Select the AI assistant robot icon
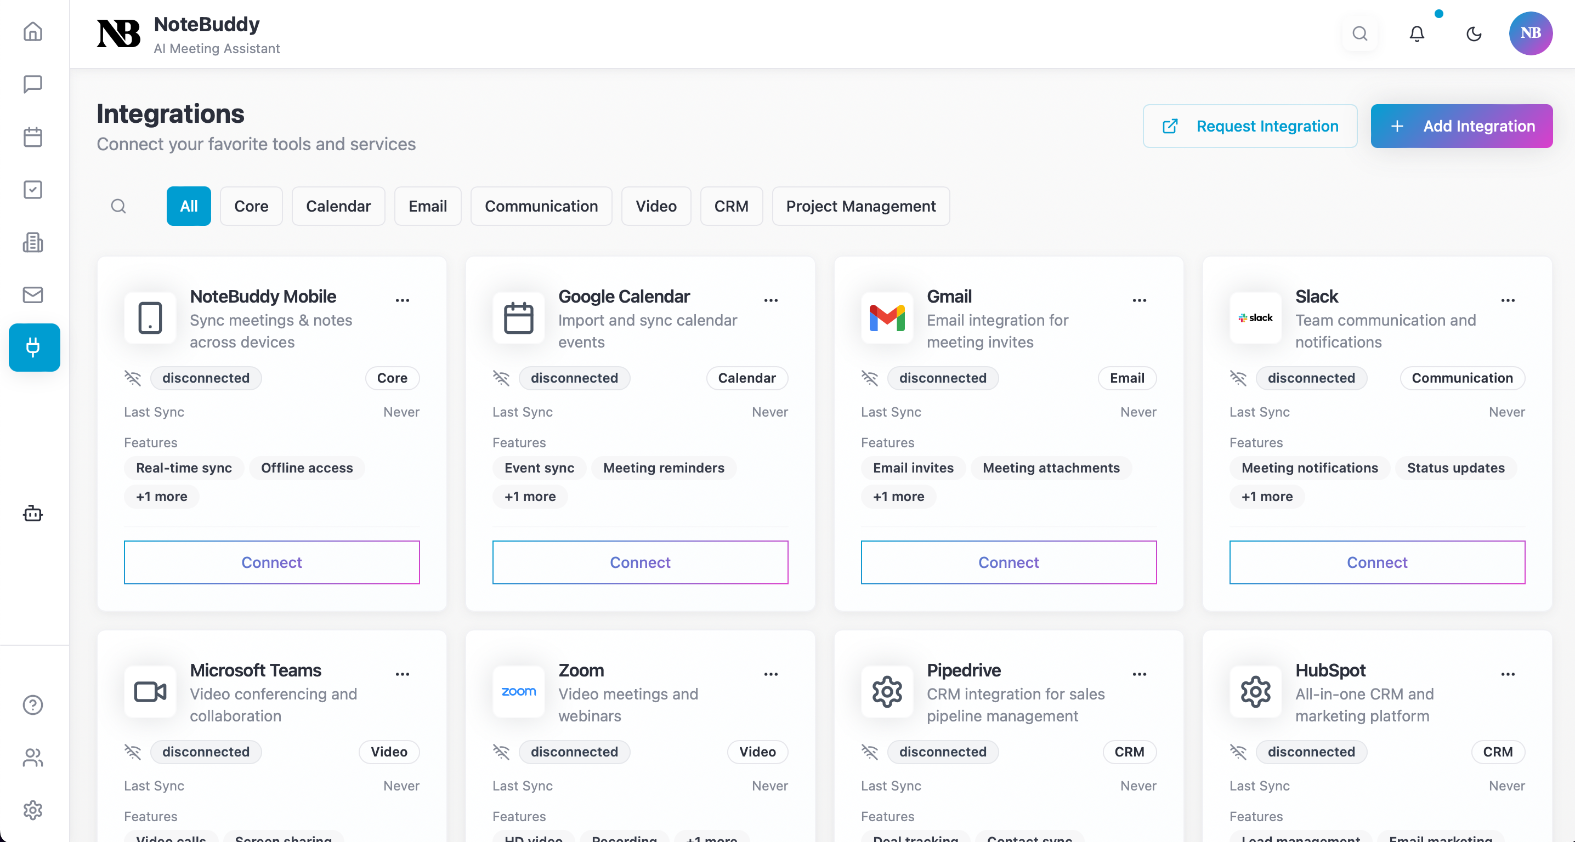This screenshot has height=842, width=1575. (x=33, y=513)
